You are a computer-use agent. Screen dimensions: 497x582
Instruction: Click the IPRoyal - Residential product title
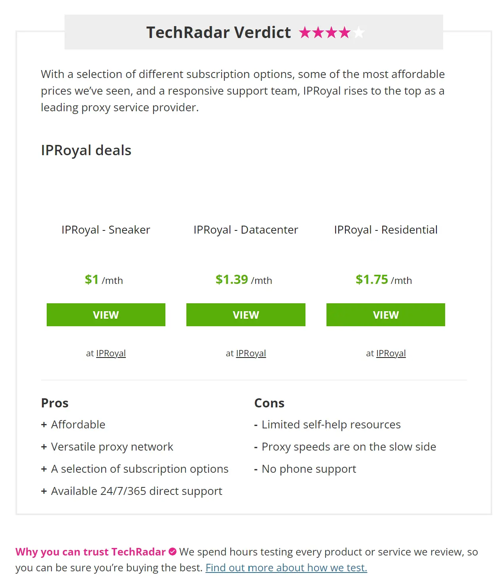point(386,230)
